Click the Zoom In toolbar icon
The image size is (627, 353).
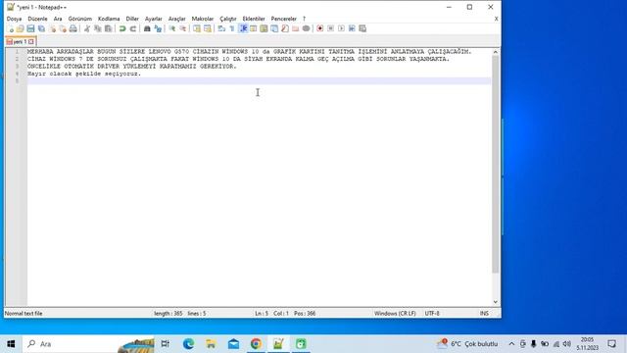(x=172, y=28)
